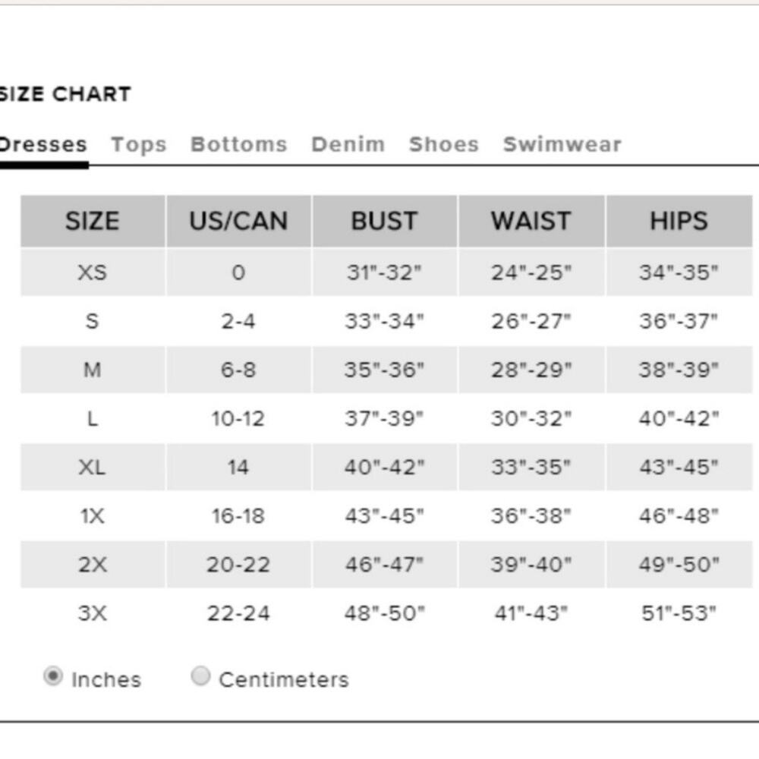
Task: Click the BUST column header
Action: [384, 221]
